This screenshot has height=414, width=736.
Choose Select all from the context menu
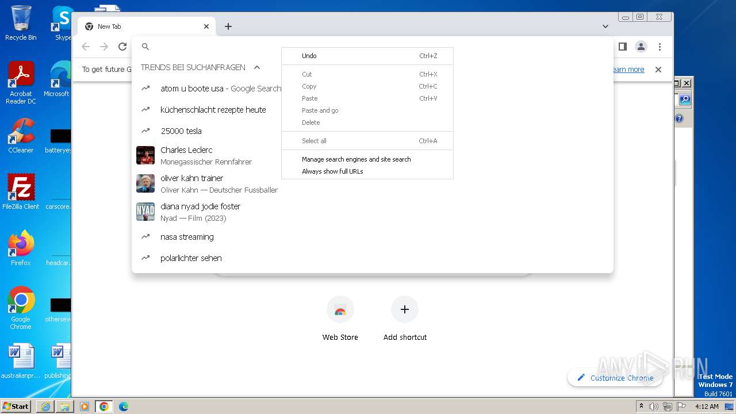[367, 141]
